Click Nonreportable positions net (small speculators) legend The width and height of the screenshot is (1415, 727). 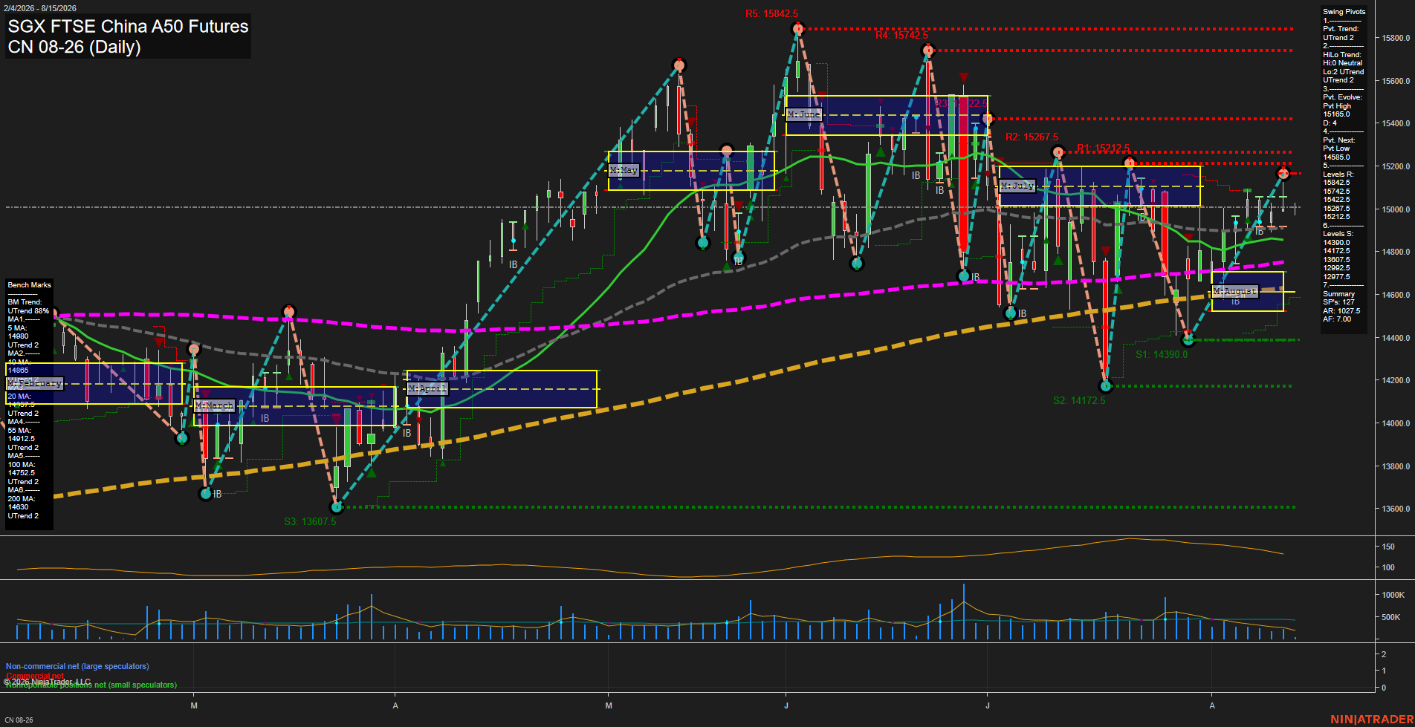coord(91,685)
